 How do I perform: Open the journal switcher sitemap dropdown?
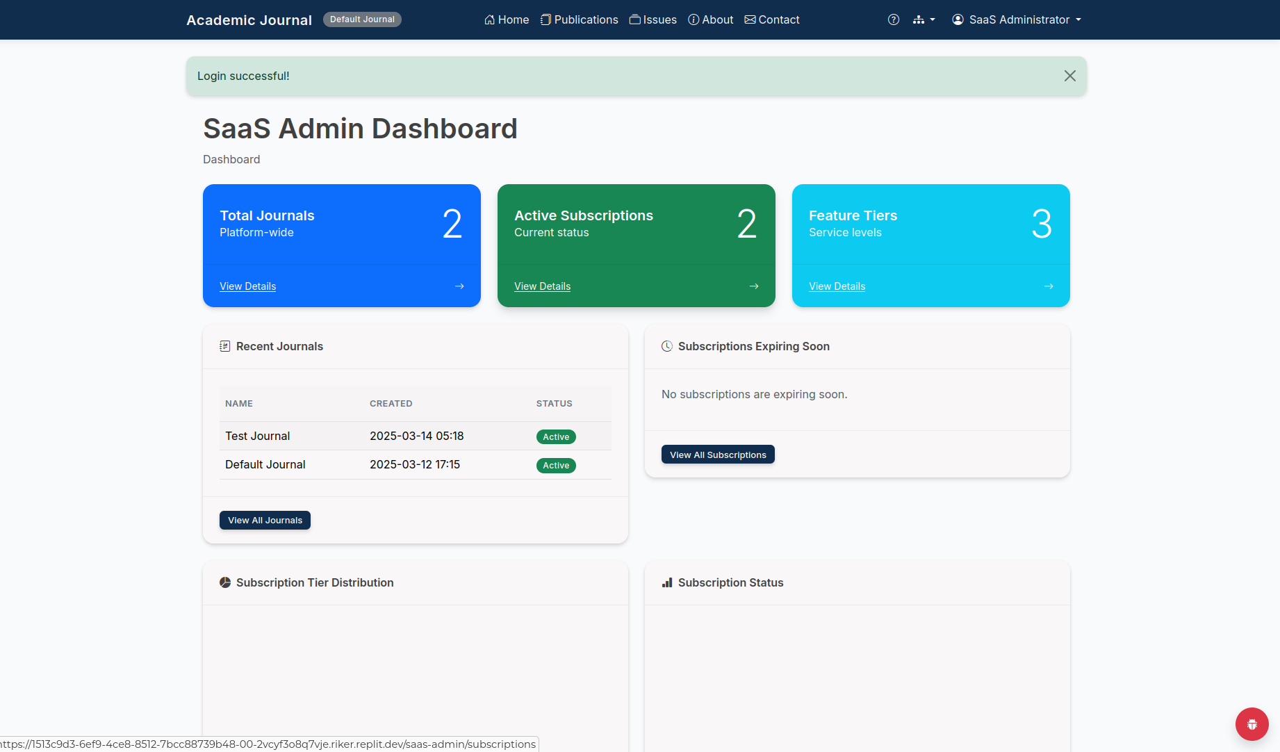(924, 19)
